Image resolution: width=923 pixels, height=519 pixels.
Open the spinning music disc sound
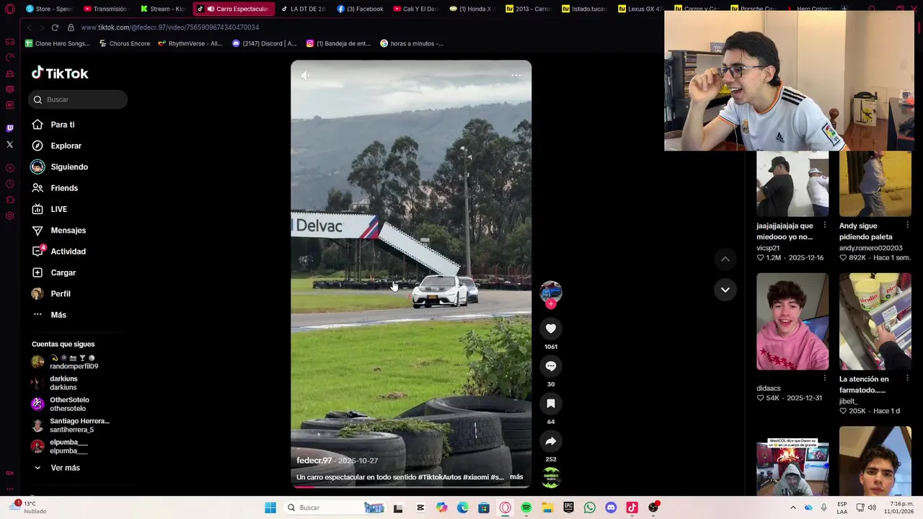pos(551,477)
